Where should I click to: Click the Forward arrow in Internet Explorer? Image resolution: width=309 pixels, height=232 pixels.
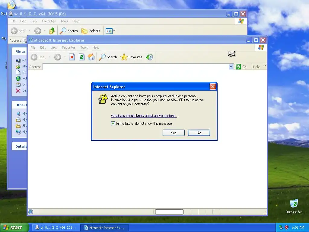pyautogui.click(x=58, y=57)
